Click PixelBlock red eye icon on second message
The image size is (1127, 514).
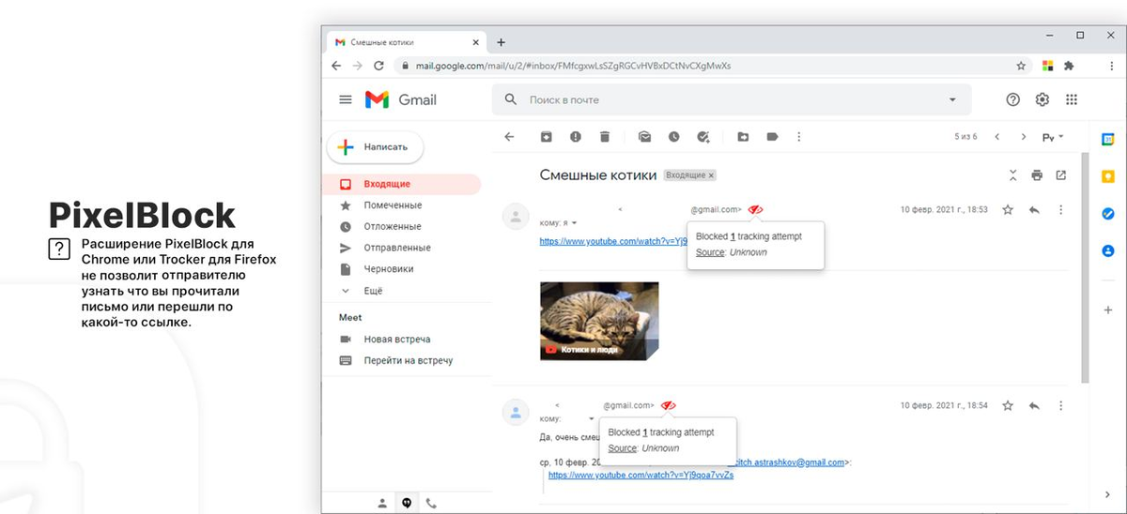668,405
